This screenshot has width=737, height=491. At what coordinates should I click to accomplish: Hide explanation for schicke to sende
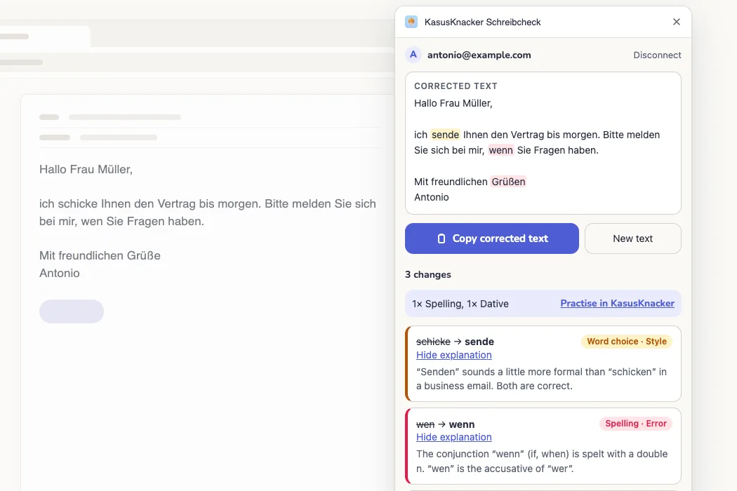point(453,355)
